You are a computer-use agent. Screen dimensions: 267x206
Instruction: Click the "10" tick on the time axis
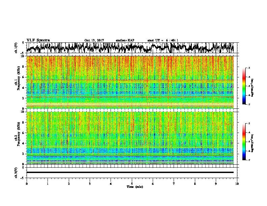(x=237, y=184)
